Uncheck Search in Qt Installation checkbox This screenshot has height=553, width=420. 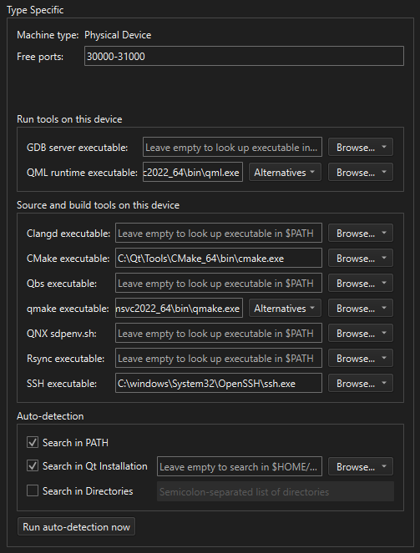pos(33,466)
